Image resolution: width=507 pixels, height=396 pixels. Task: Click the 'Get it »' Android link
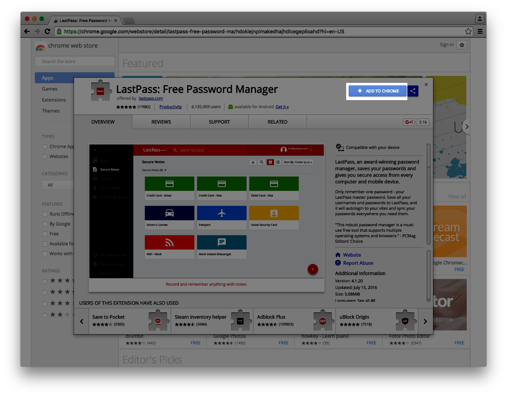point(282,107)
